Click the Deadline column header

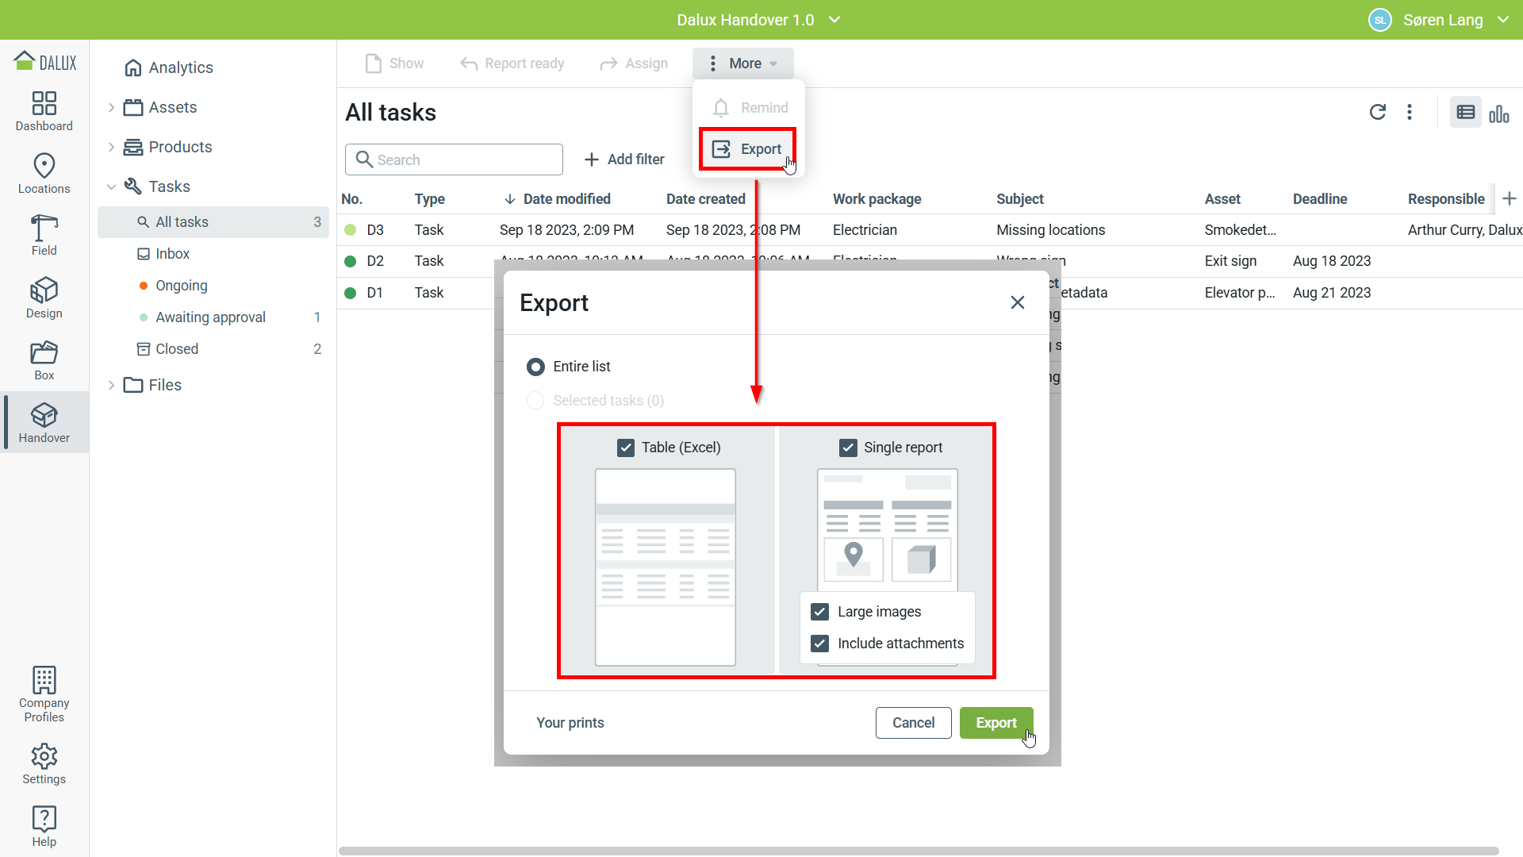[1320, 199]
